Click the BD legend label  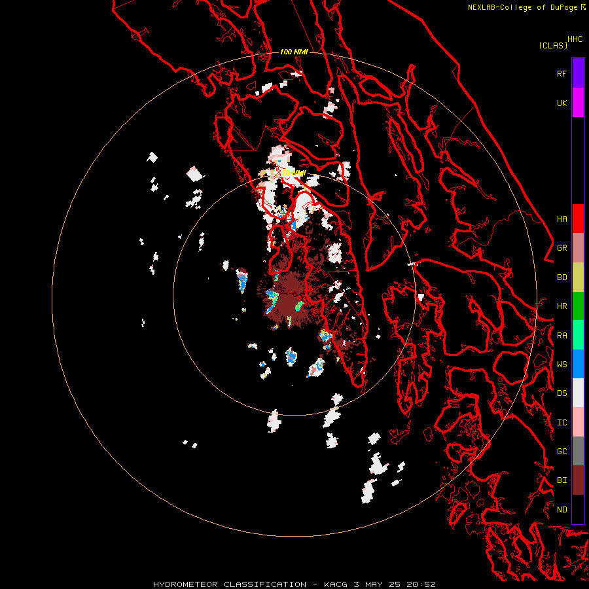562,277
